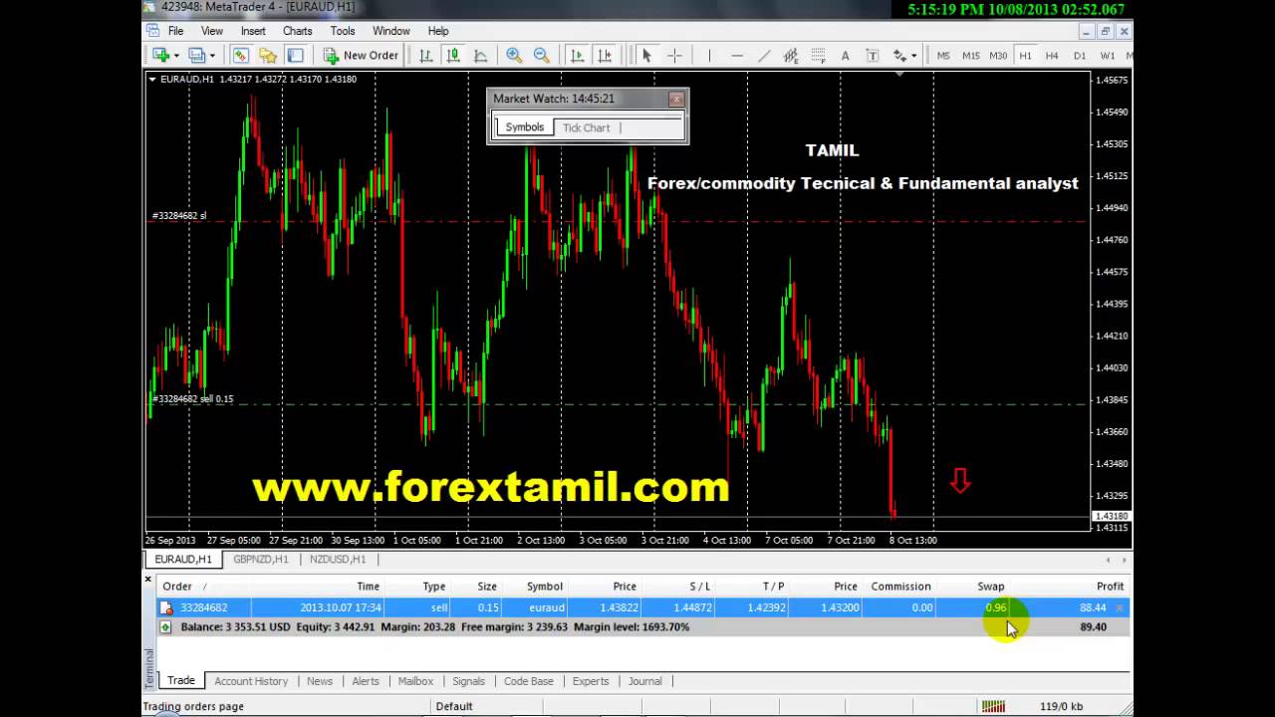Click the New Order button
This screenshot has width=1275, height=717.
[361, 56]
